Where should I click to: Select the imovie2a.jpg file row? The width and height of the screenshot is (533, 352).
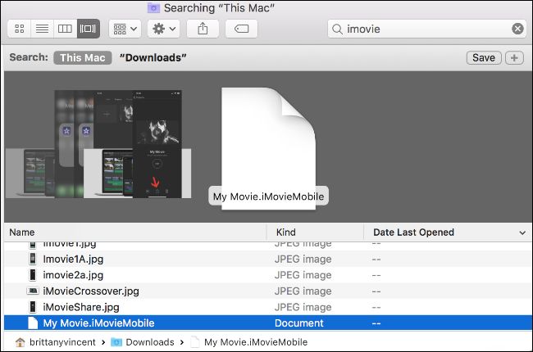[x=268, y=275]
